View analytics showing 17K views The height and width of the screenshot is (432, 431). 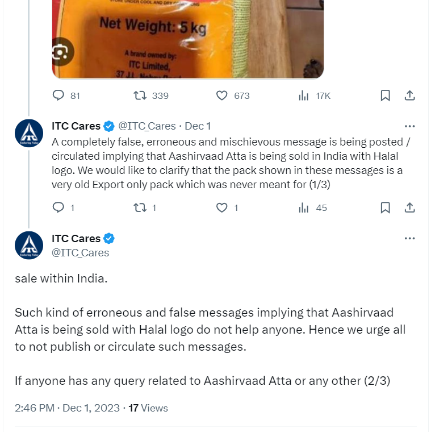[x=304, y=95]
